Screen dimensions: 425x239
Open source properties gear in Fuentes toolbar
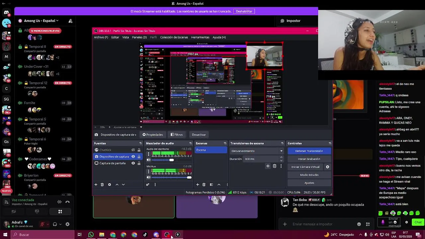(109, 185)
